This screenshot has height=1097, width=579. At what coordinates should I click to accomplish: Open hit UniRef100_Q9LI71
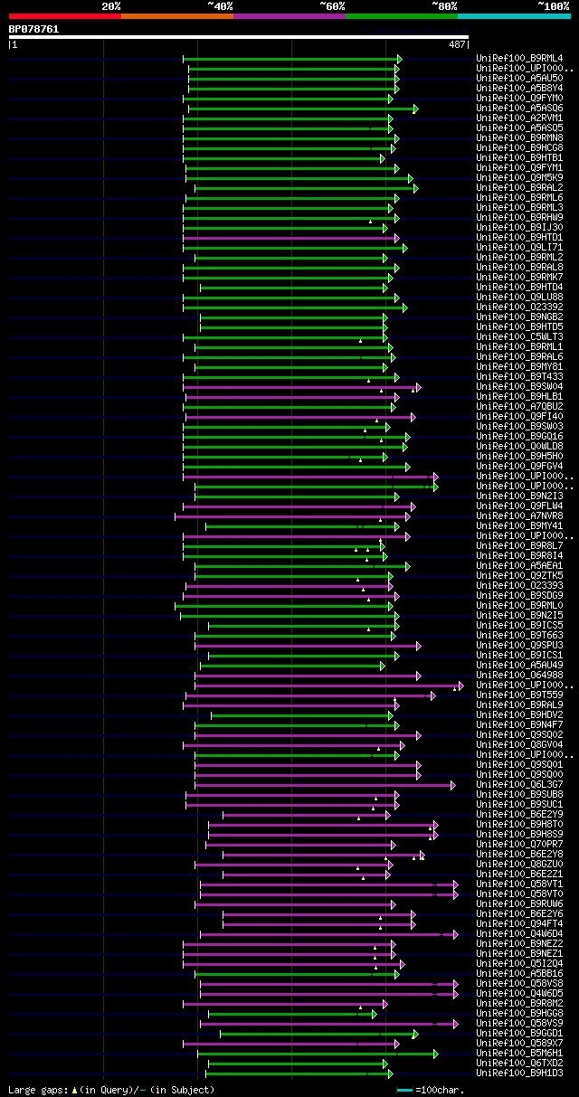click(519, 248)
